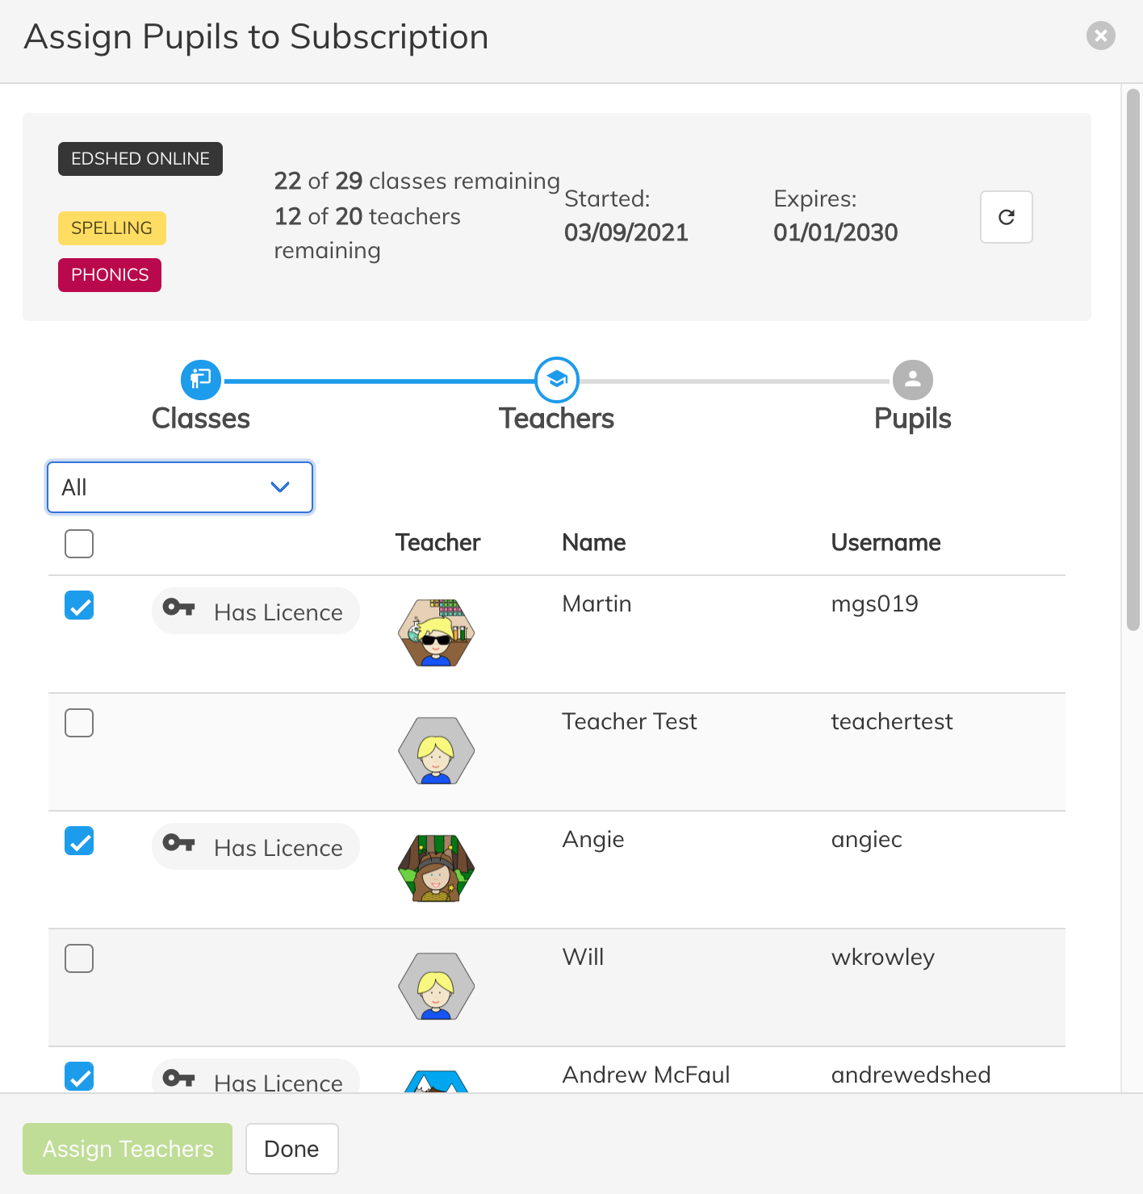
Task: Click the vertical scrollbar thumb
Action: coord(1133,359)
